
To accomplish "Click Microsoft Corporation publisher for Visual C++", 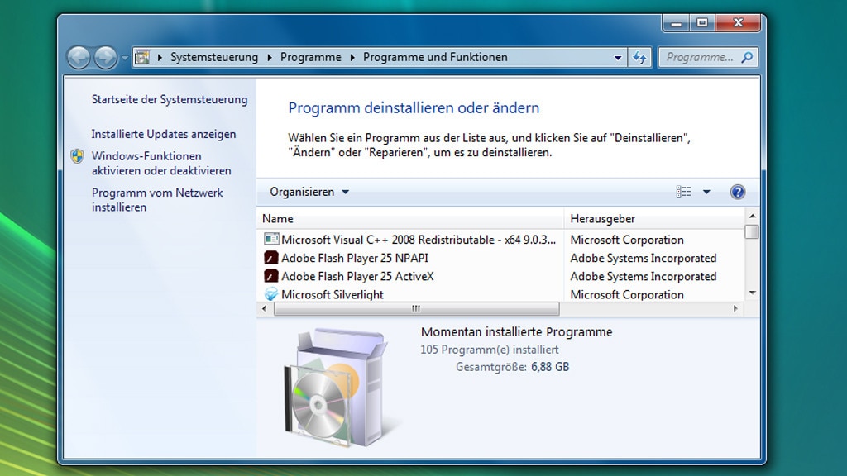I will pyautogui.click(x=627, y=240).
